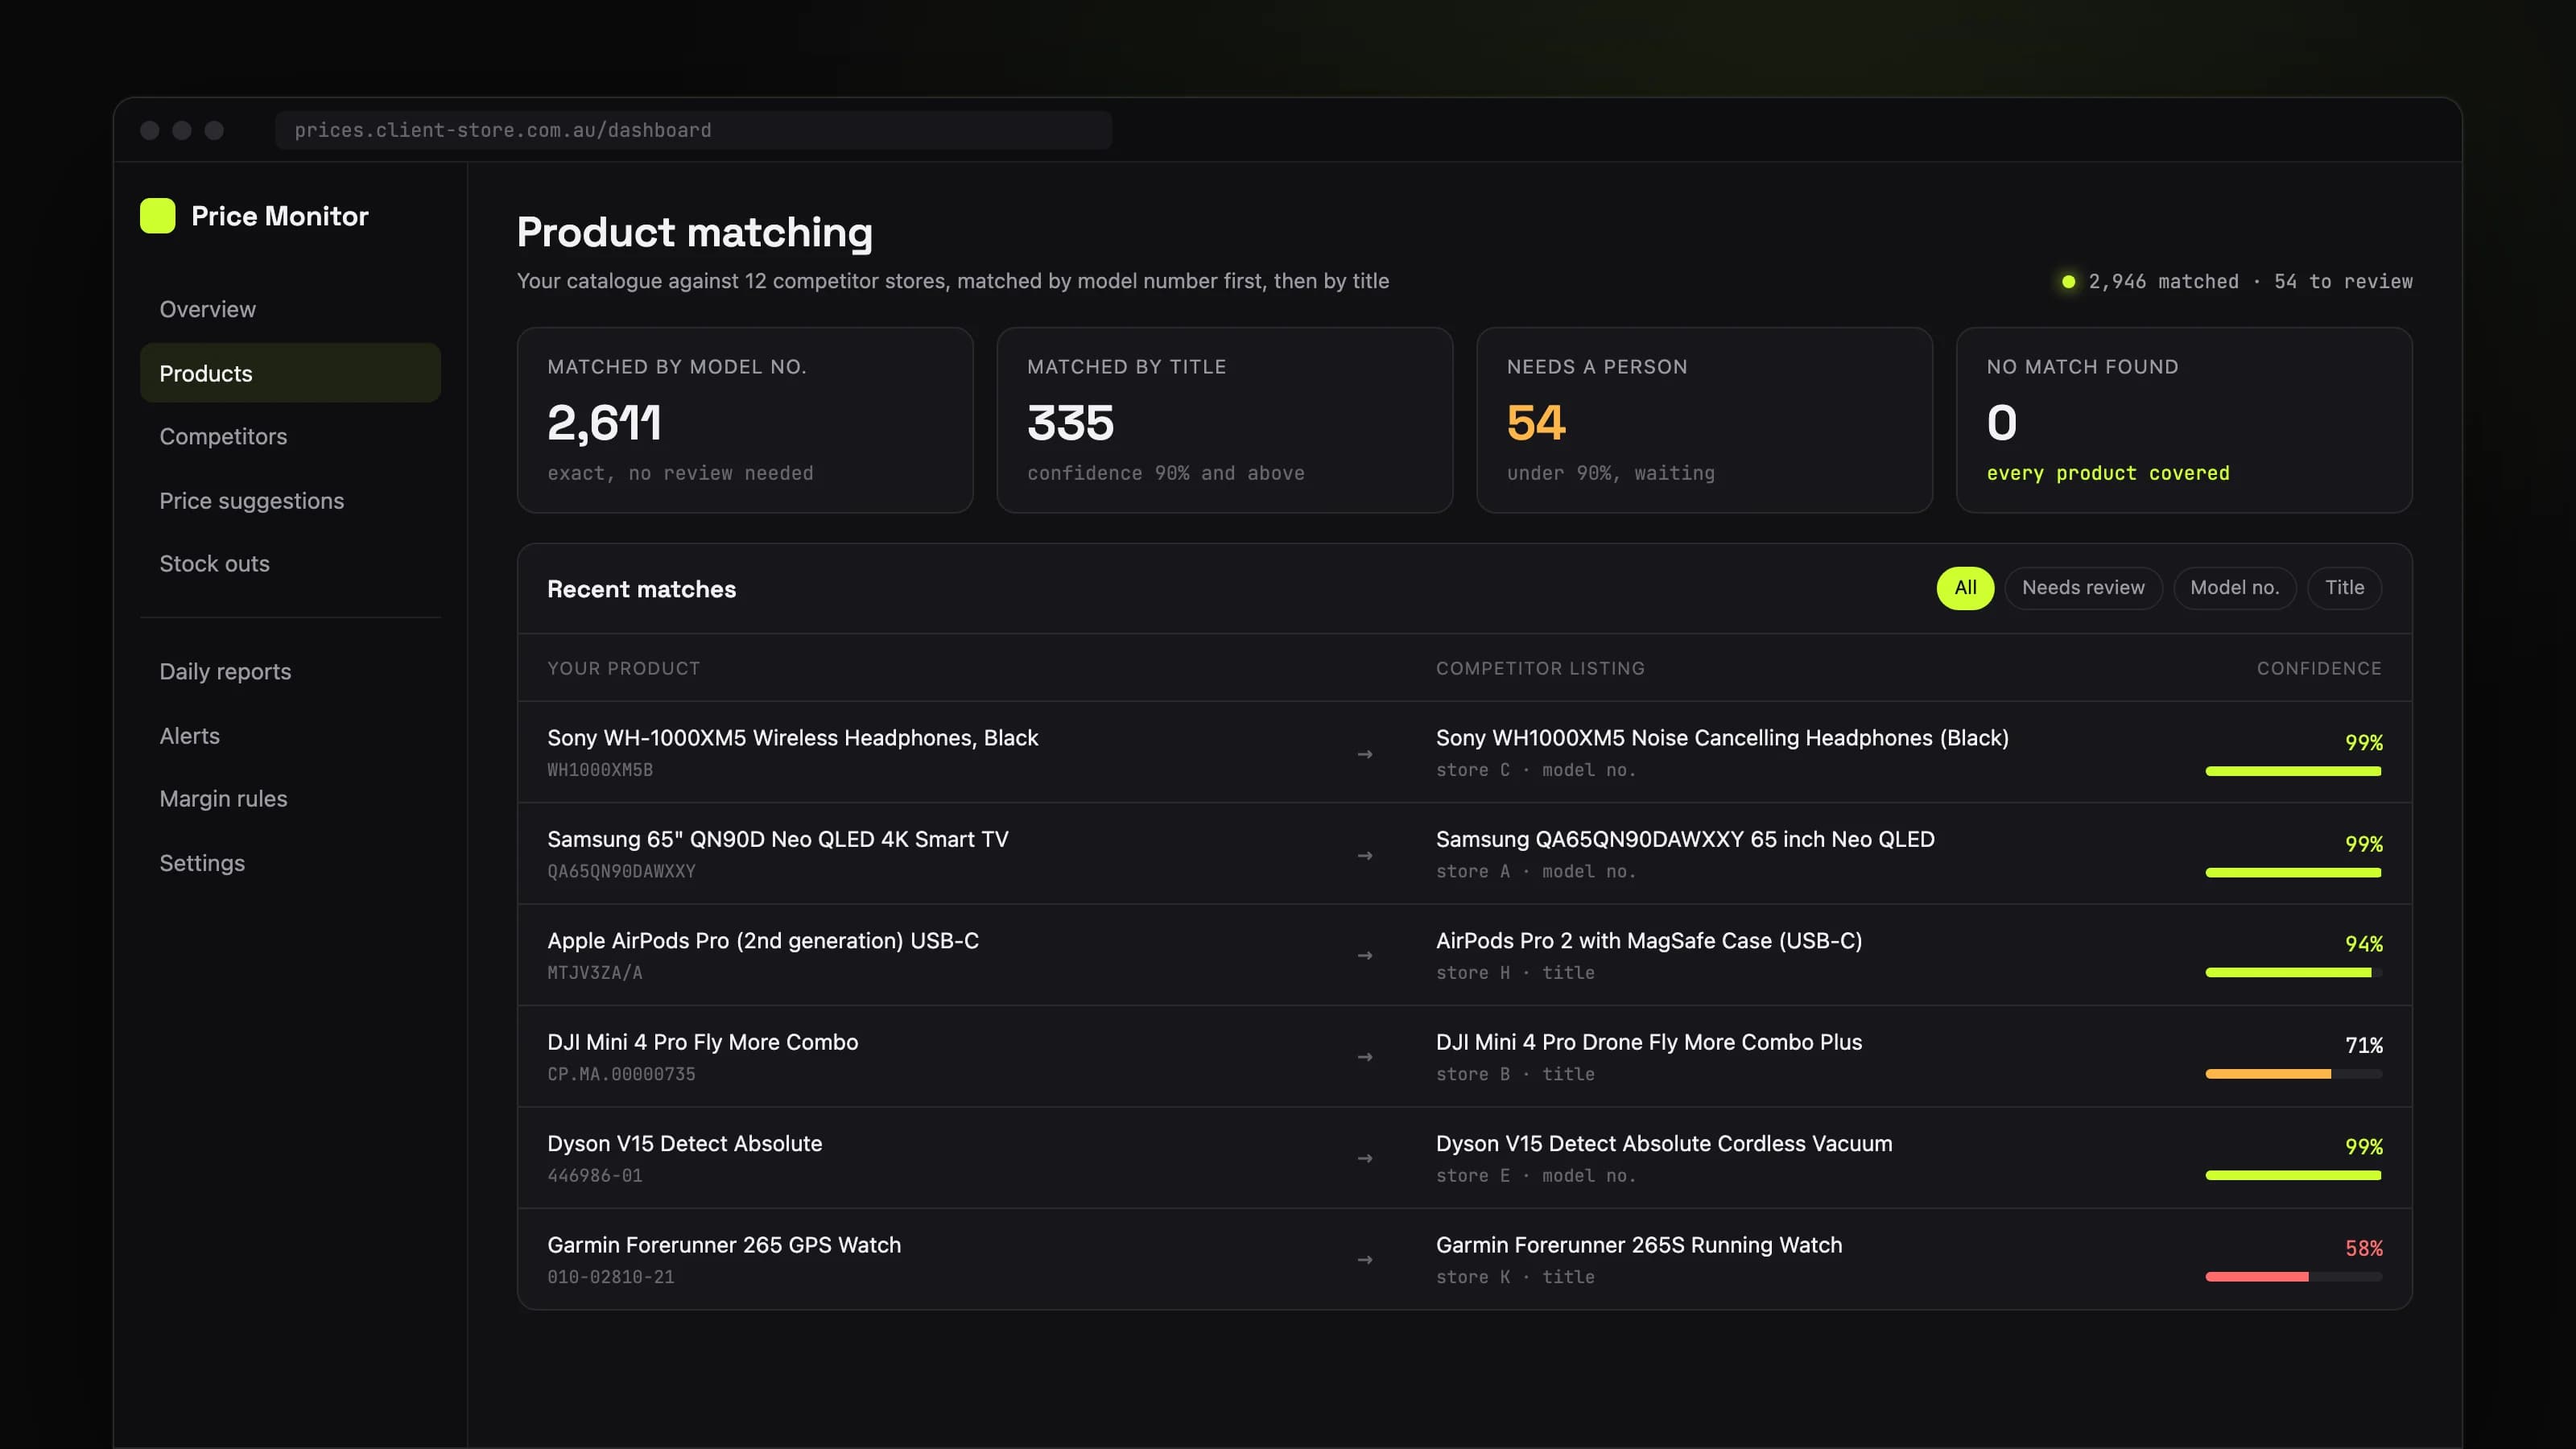2576x1449 pixels.
Task: Select Products in the sidebar
Action: (x=290, y=373)
